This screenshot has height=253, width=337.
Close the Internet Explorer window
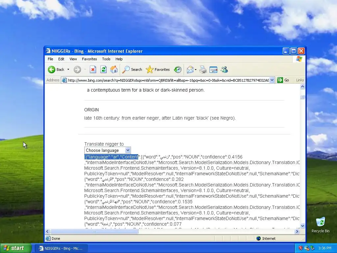pyautogui.click(x=301, y=51)
